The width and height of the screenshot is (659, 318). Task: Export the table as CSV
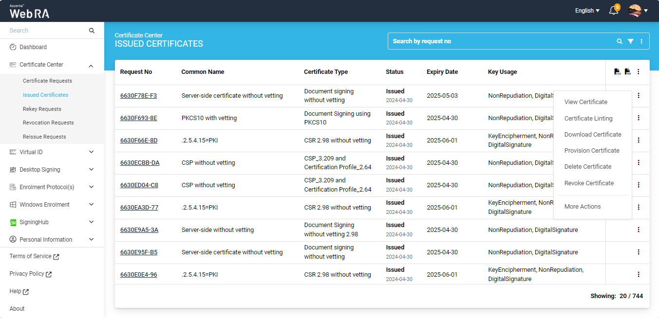[x=618, y=72]
